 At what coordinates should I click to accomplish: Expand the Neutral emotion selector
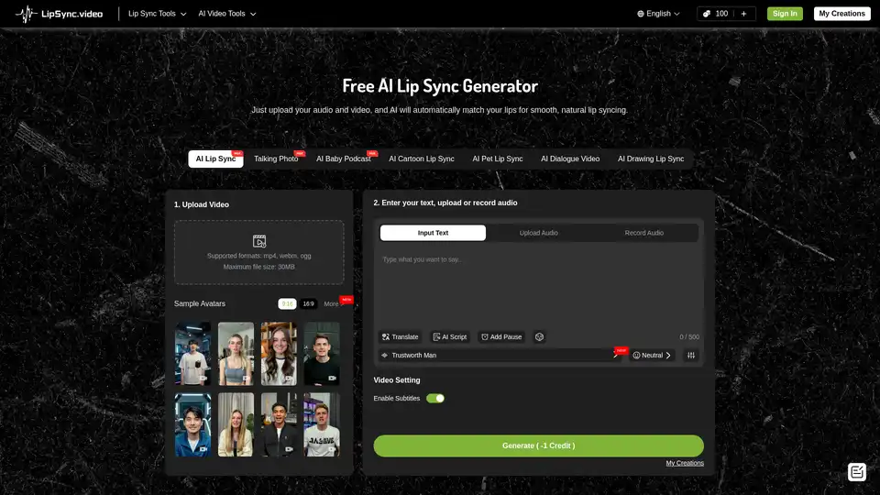(652, 356)
